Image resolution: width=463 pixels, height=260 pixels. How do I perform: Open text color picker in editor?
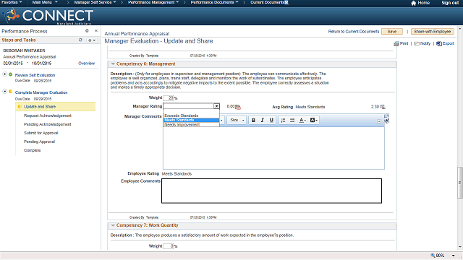tap(302, 121)
